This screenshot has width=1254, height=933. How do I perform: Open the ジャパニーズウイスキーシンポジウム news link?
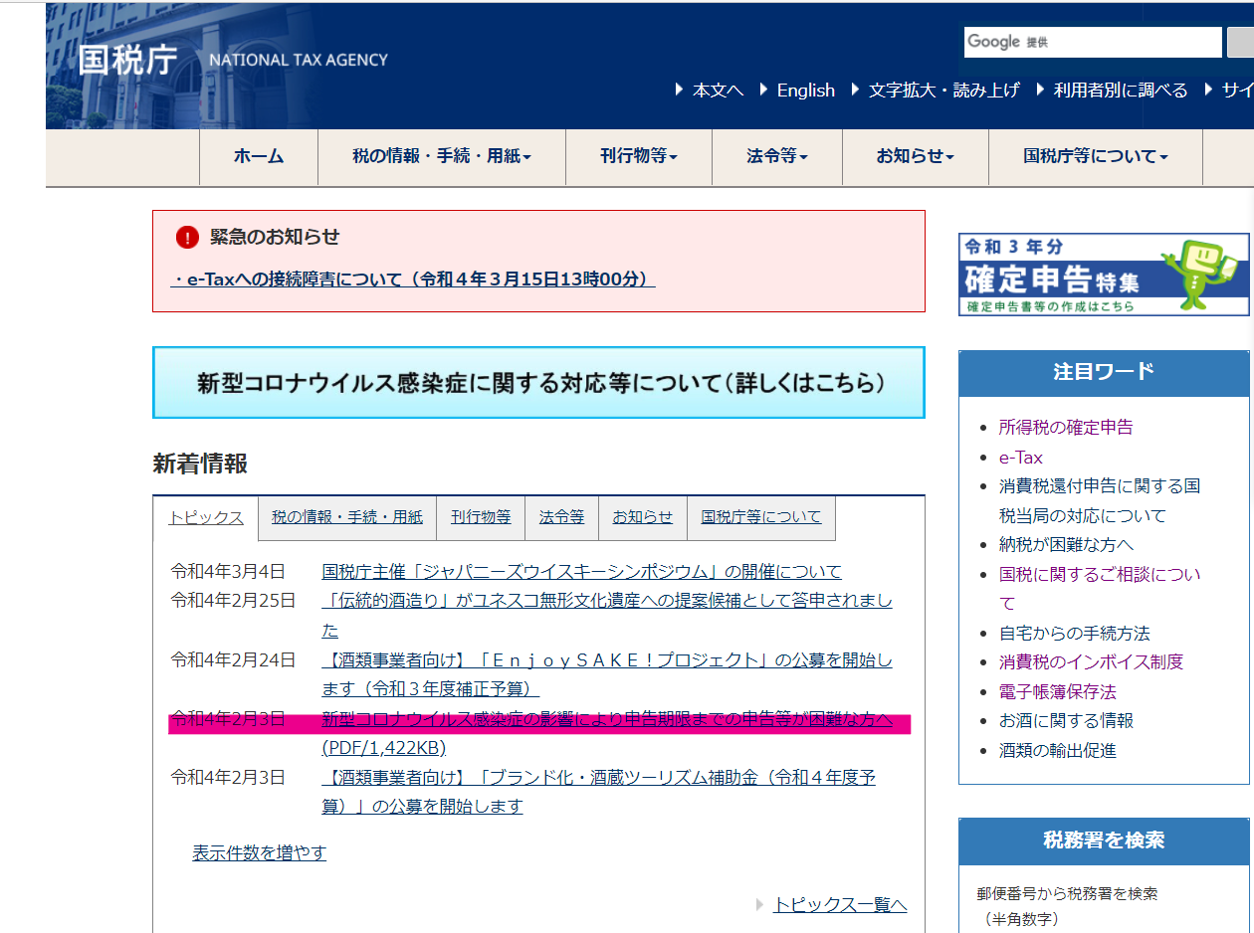[x=581, y=571]
